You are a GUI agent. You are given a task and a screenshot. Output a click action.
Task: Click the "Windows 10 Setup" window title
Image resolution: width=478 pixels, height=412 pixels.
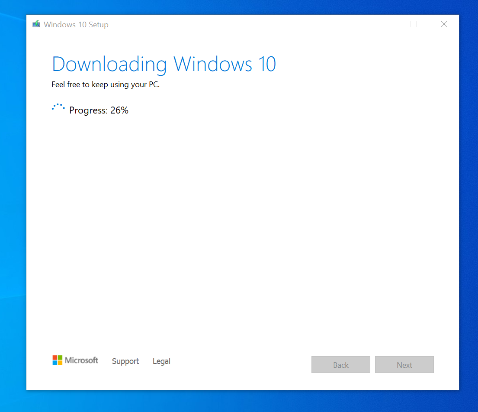(x=76, y=24)
